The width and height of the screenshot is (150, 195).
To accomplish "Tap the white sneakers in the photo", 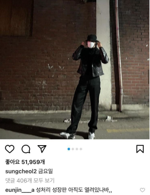I will pyautogui.click(x=77, y=135).
